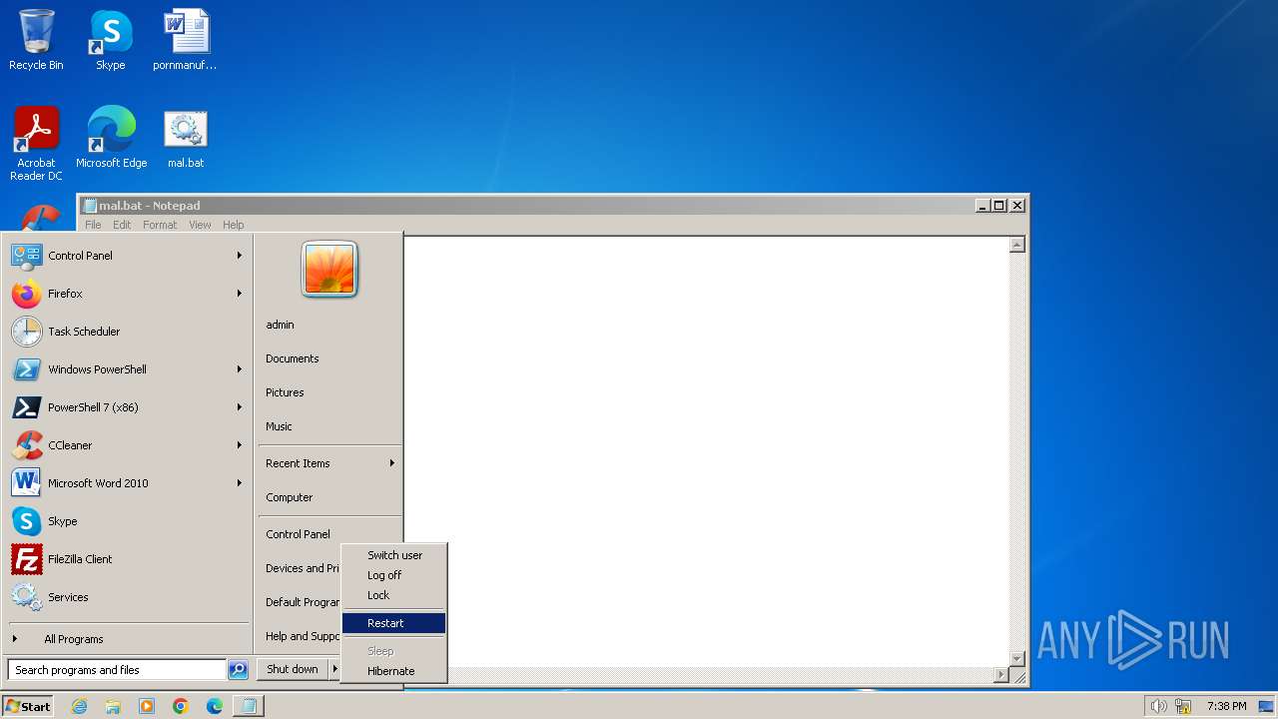Expand CCleaner jump list arrow
Image resolution: width=1278 pixels, height=719 pixels.
click(x=240, y=445)
